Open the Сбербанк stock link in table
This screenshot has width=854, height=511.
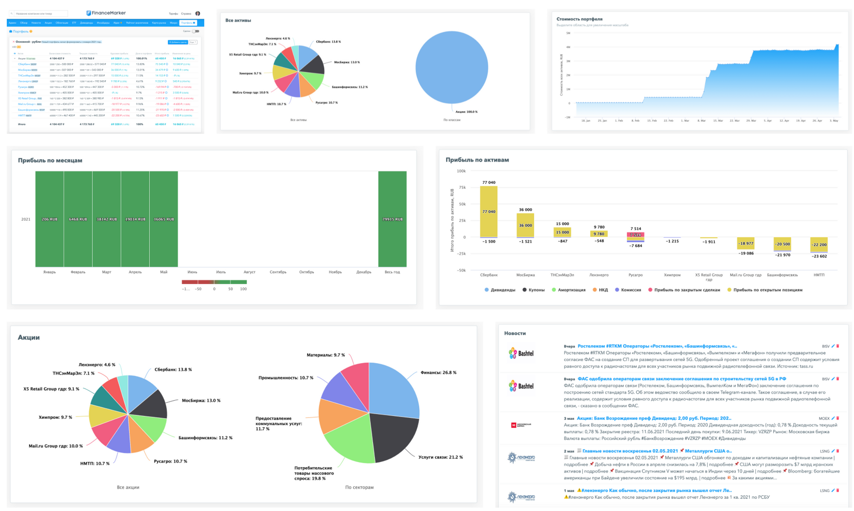pos(24,64)
